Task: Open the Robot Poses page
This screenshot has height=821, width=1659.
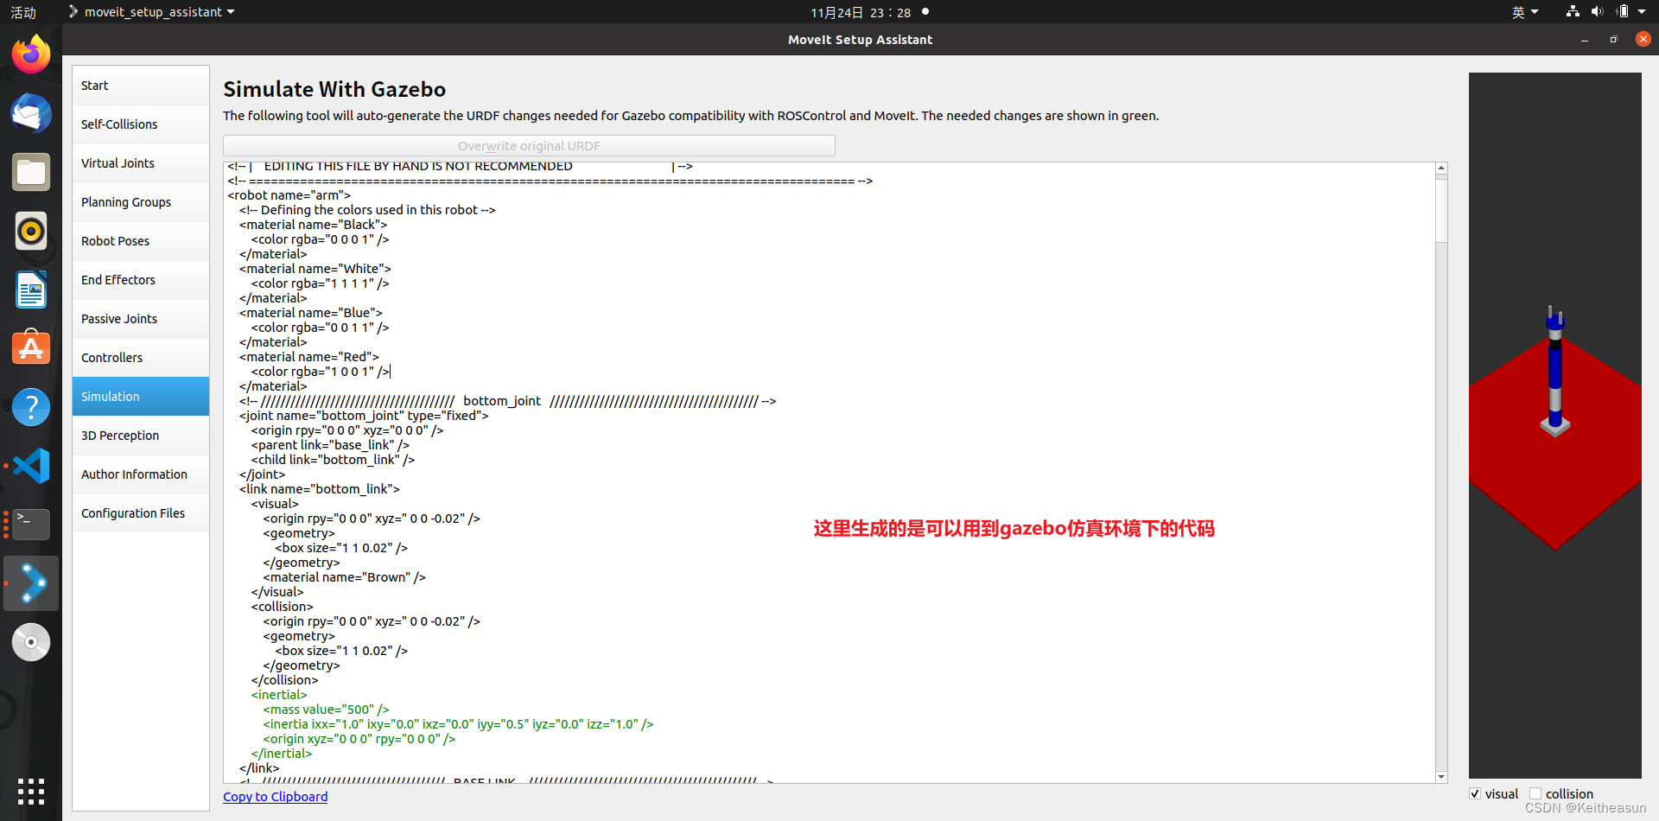Action: pyautogui.click(x=141, y=241)
